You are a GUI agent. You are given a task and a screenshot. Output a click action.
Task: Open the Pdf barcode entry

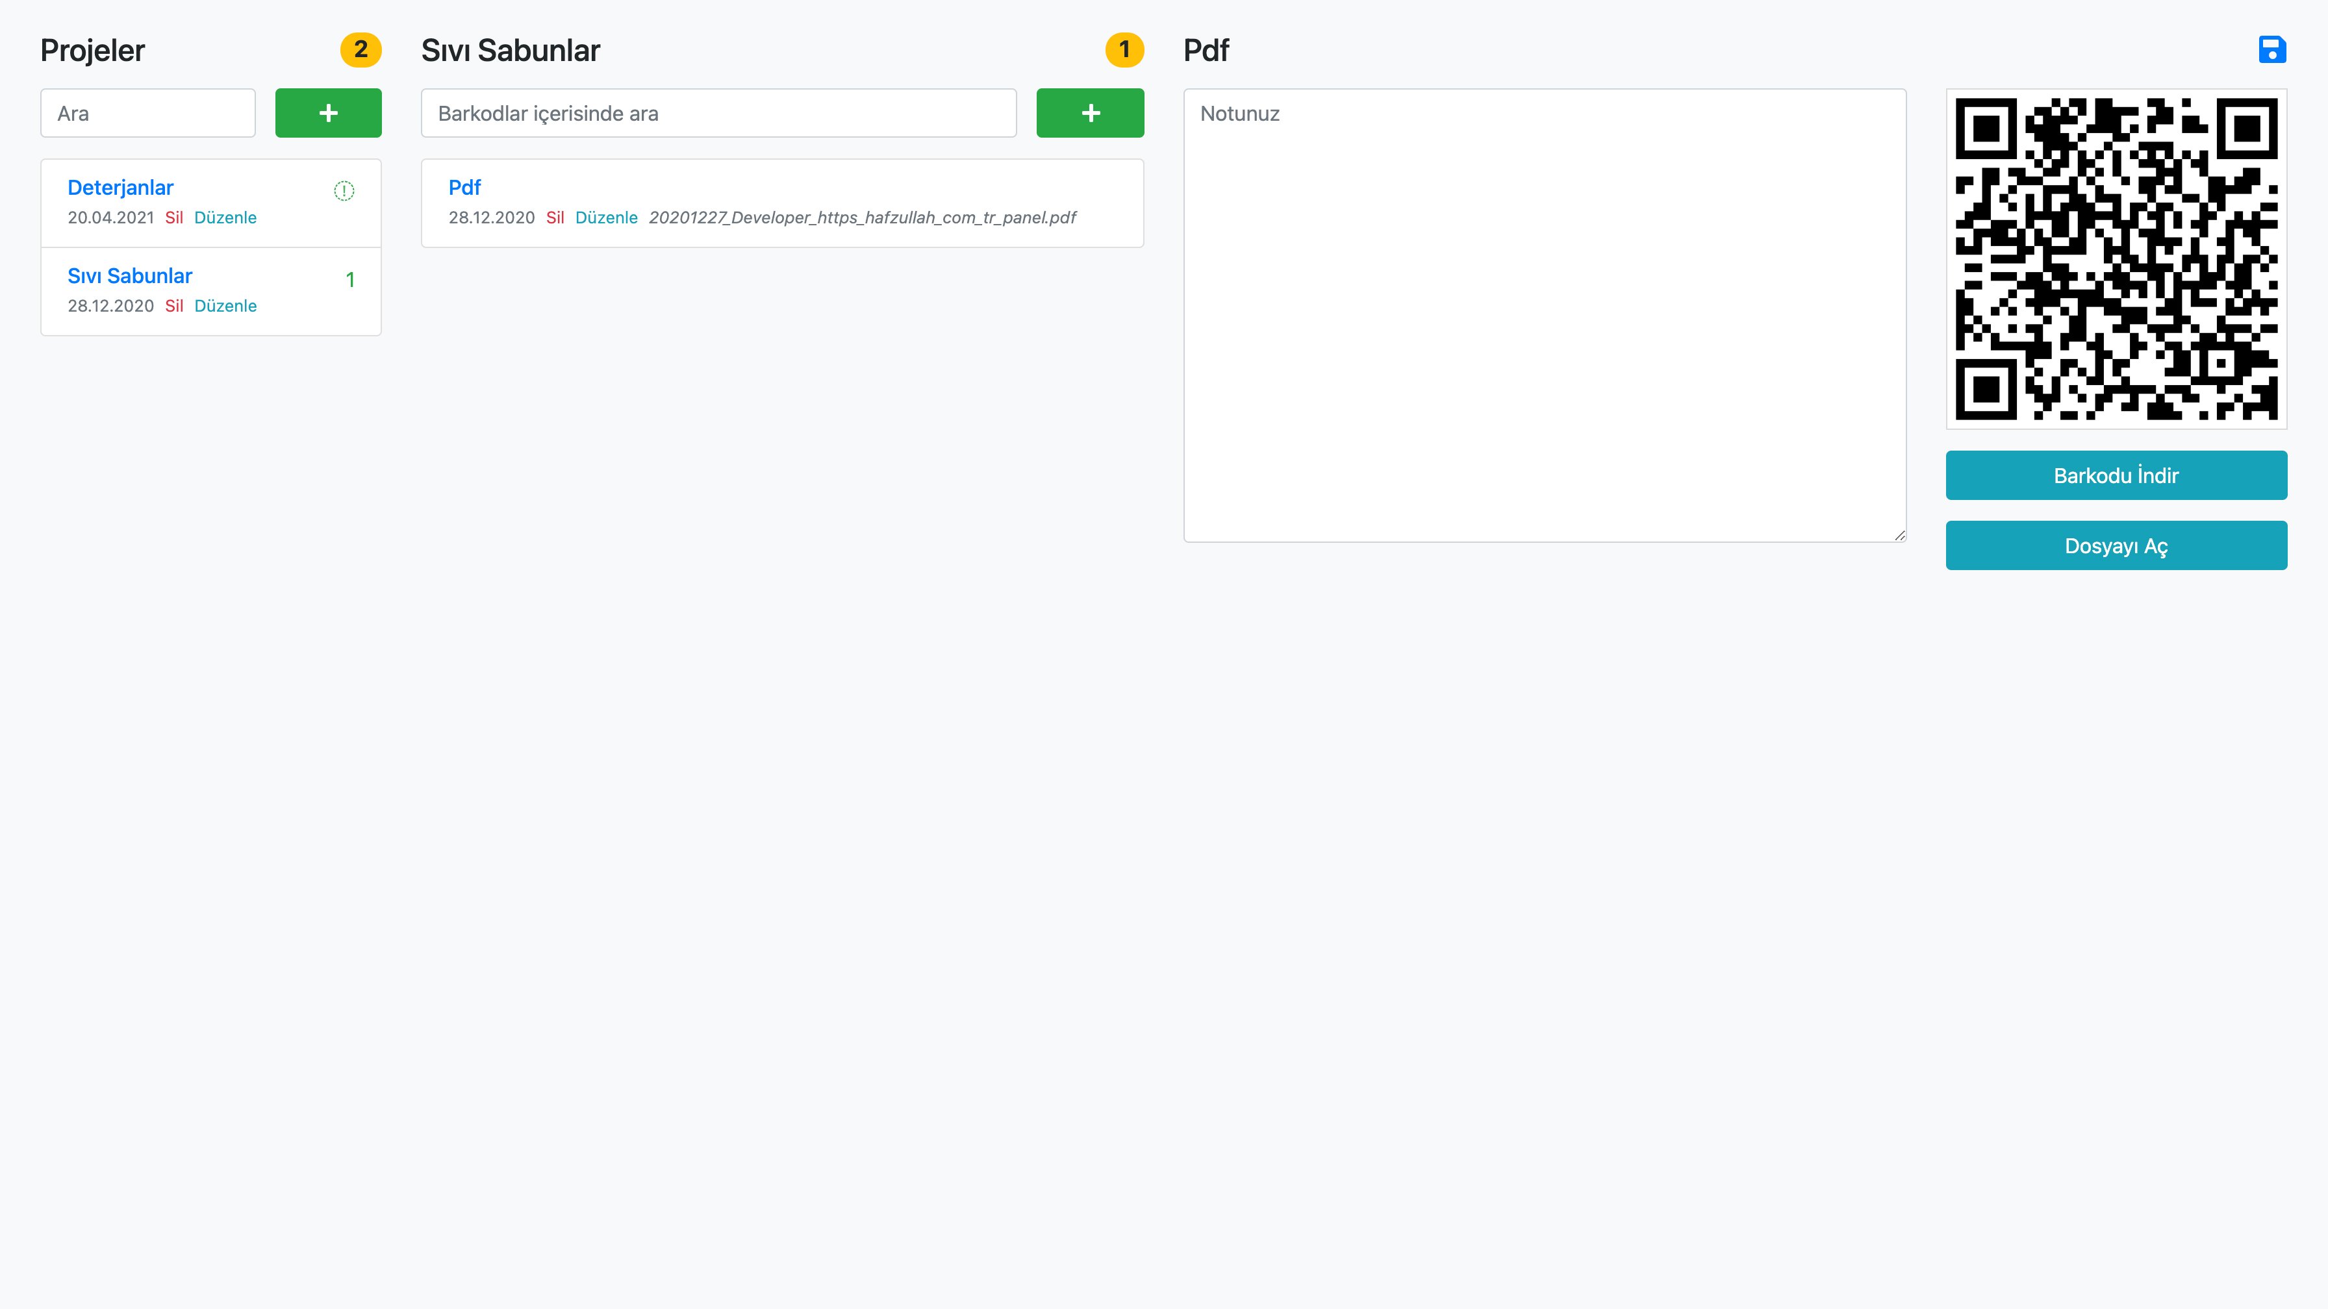[x=464, y=188]
